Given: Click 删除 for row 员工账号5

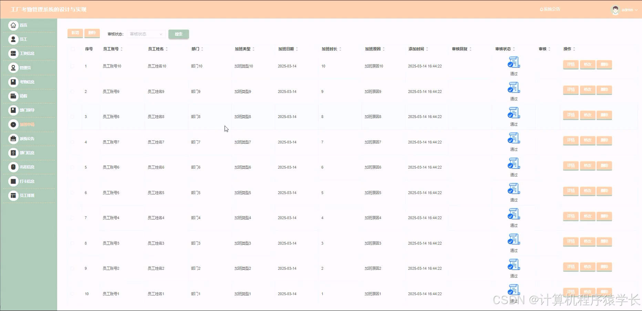Looking at the screenshot, I should [x=604, y=191].
